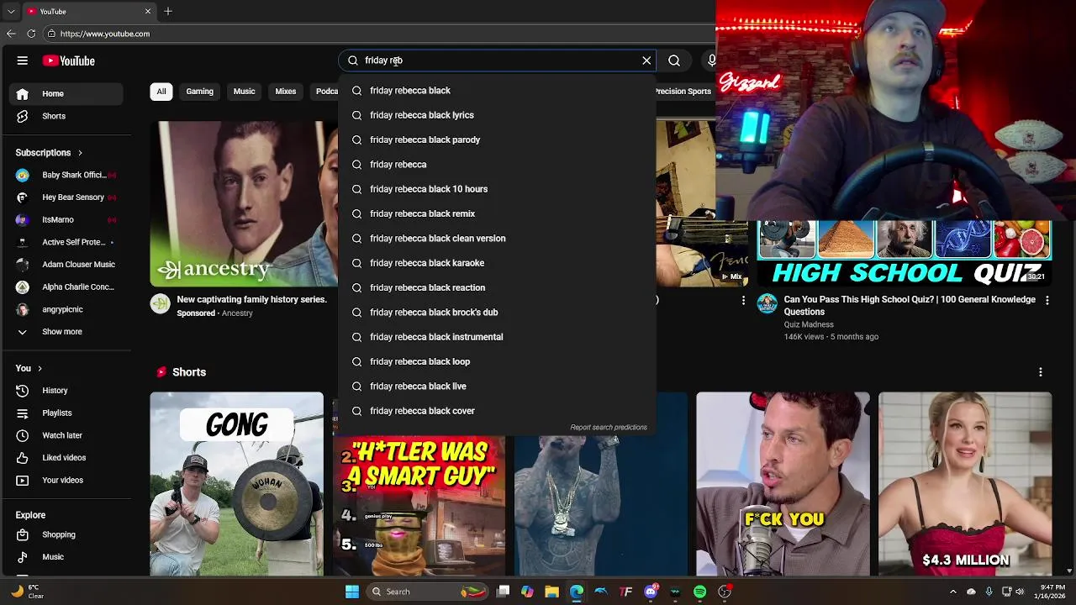Select the Music filter chip
Image resolution: width=1076 pixels, height=605 pixels.
244,92
